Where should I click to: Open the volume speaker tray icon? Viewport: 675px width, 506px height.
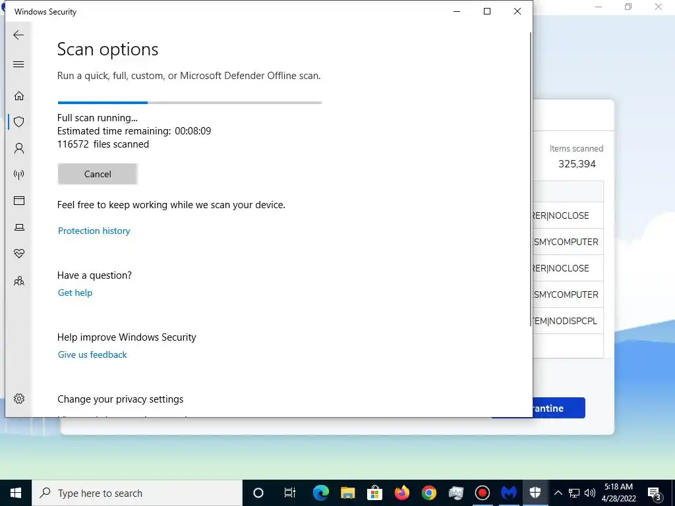tap(590, 493)
